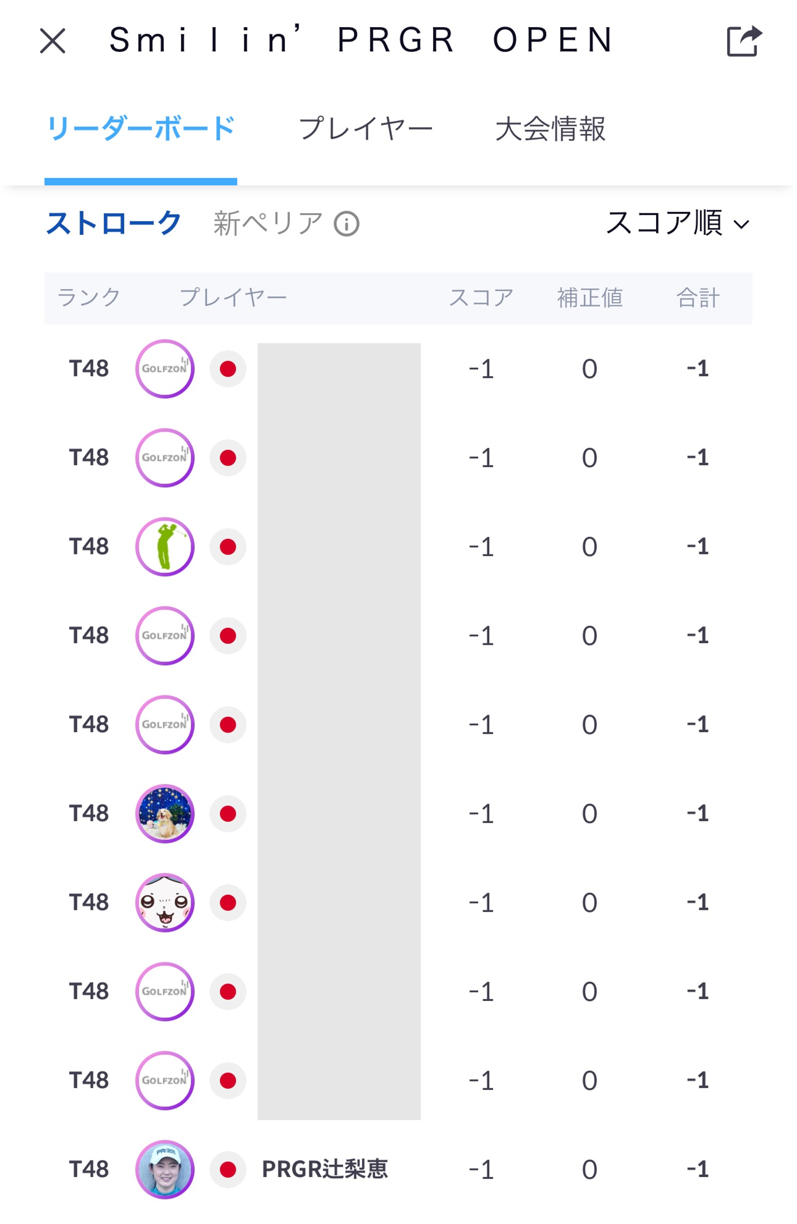Tap the Japan flag beside the dog avatar
Screen dimensions: 797x1224
coord(228,814)
